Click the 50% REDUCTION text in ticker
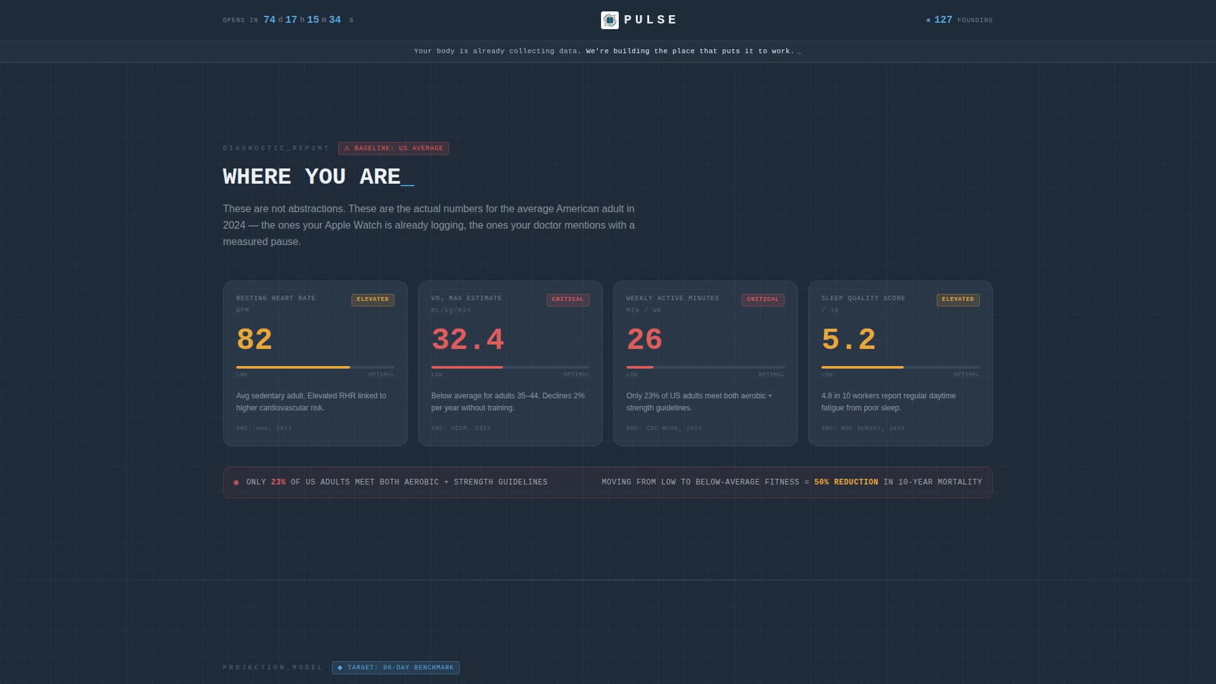1216x684 pixels. [846, 482]
